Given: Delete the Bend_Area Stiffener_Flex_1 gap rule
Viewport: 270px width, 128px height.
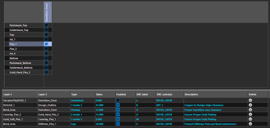Looking at the screenshot, I should 250,124.
